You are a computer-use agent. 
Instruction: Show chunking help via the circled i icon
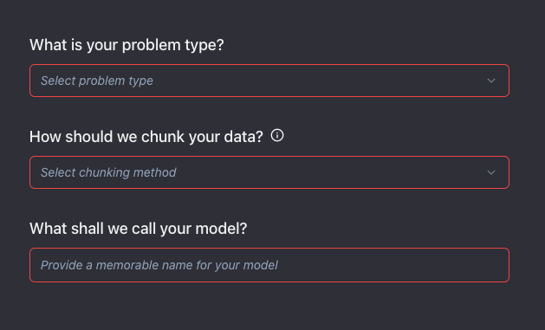[277, 135]
